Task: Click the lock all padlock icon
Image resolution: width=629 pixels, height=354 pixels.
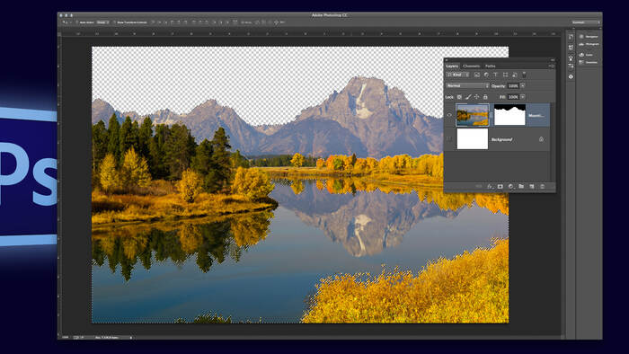Action: pos(485,97)
